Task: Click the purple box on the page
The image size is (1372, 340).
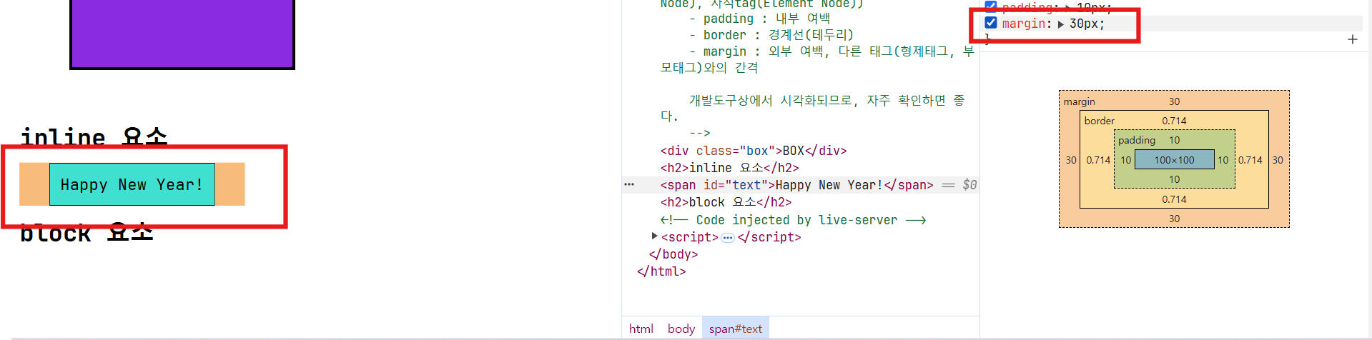Action: (x=182, y=34)
